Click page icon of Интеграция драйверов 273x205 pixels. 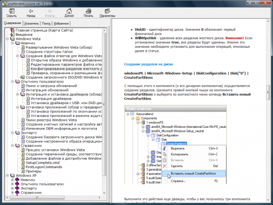pos(28,99)
